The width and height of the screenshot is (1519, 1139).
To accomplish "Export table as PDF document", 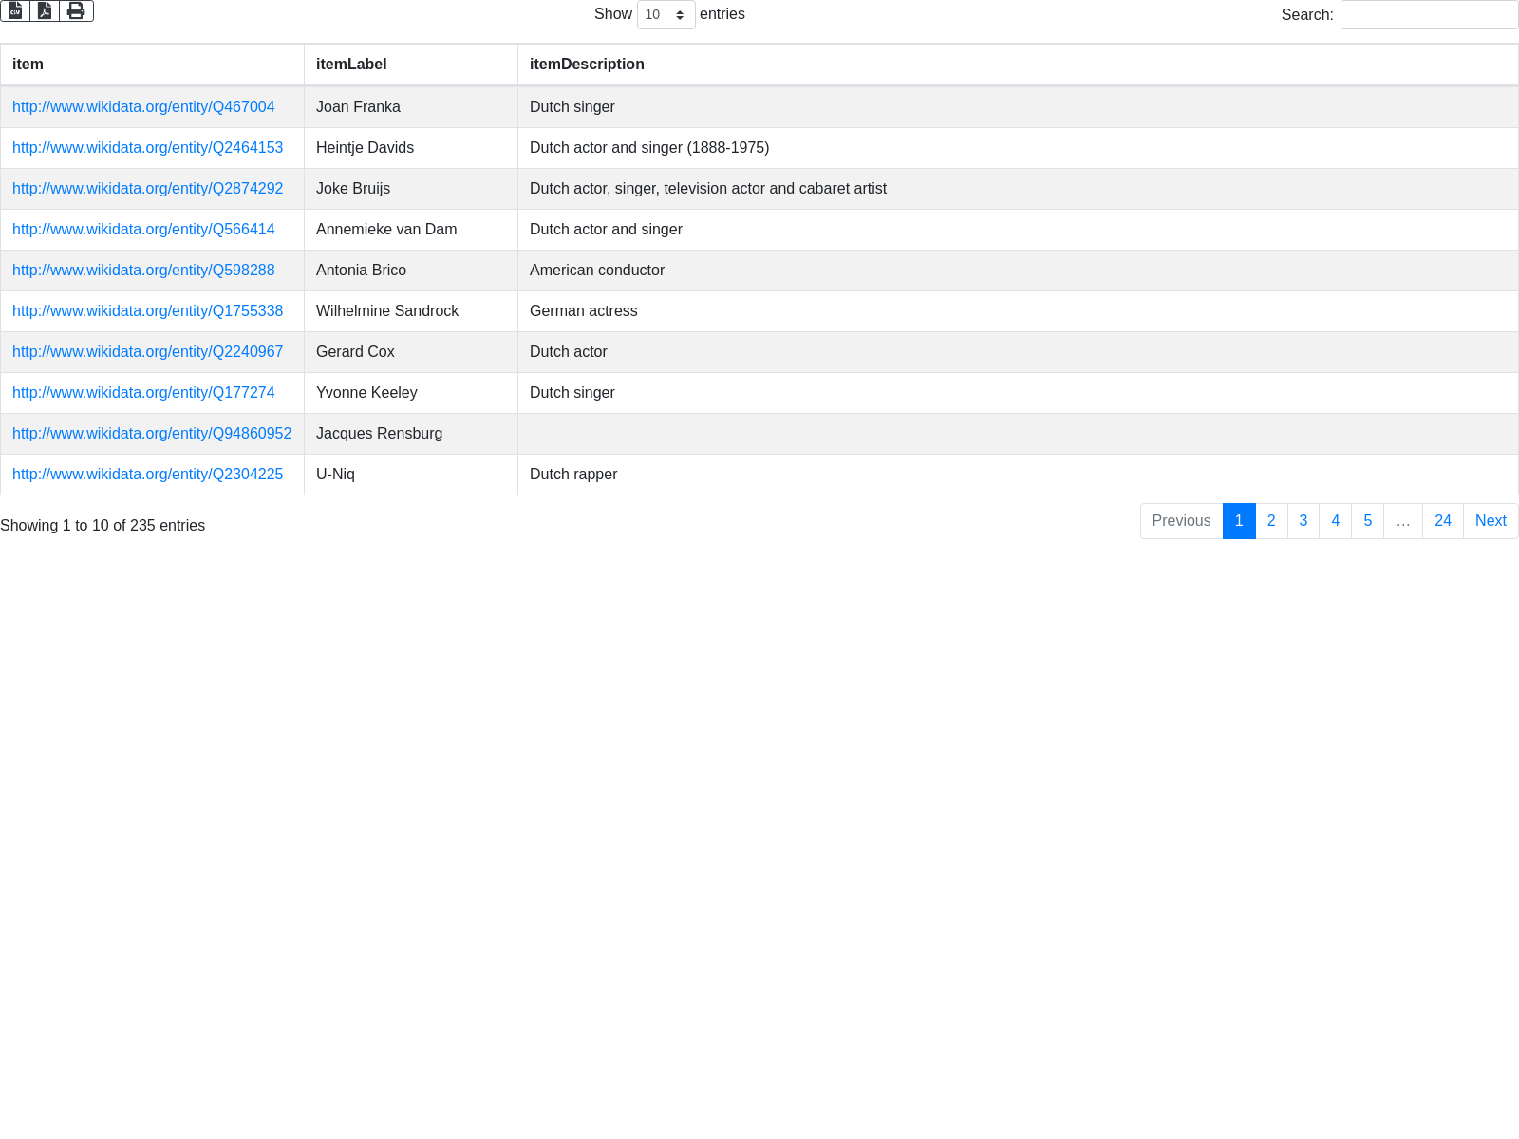I will tap(45, 10).
